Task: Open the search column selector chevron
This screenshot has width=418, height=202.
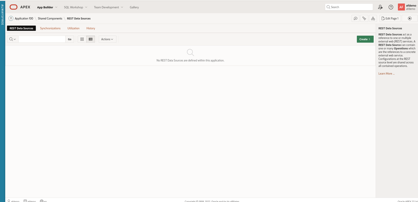Action: 14,39
